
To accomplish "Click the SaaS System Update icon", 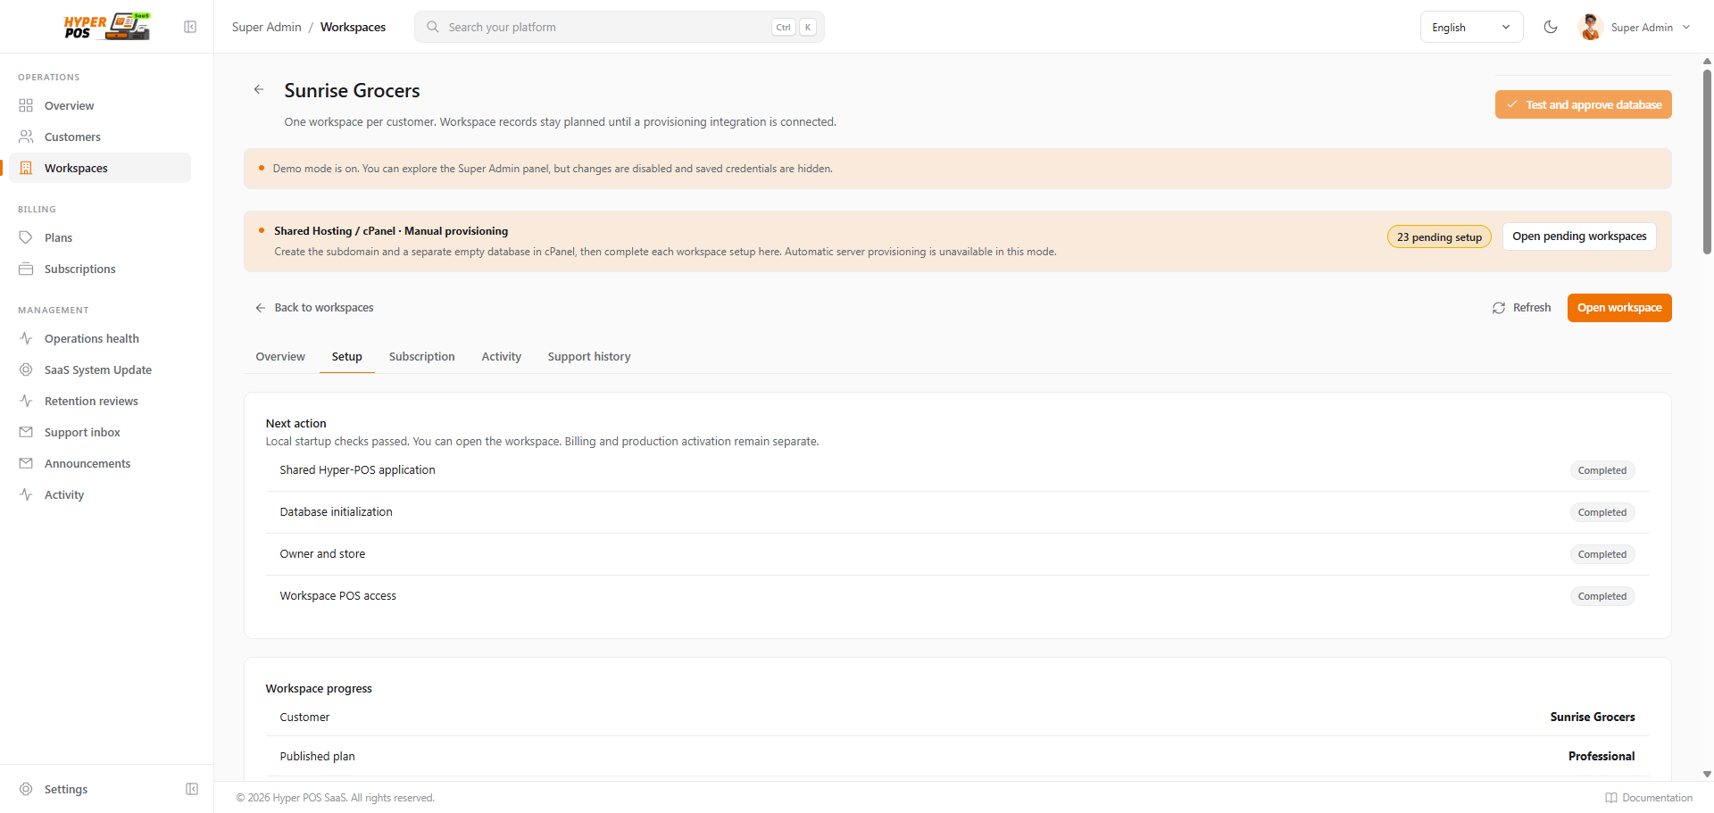I will pyautogui.click(x=26, y=369).
